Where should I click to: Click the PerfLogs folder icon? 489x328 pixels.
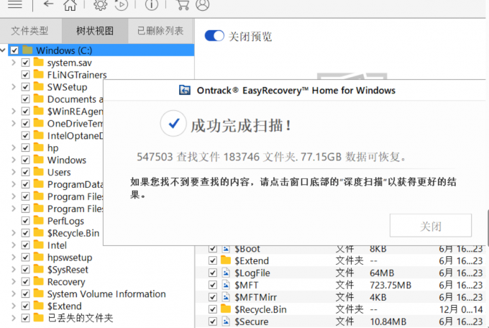(39, 220)
